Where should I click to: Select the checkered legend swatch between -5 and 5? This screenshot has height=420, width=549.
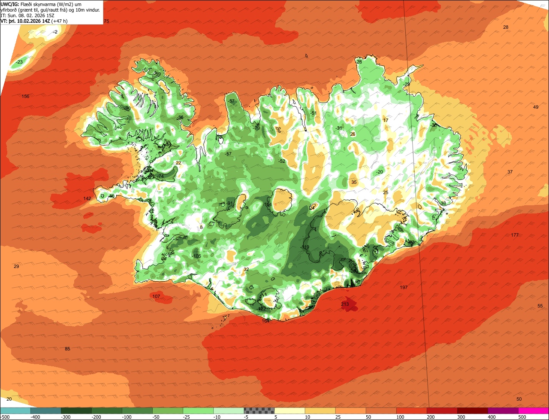[x=259, y=411]
